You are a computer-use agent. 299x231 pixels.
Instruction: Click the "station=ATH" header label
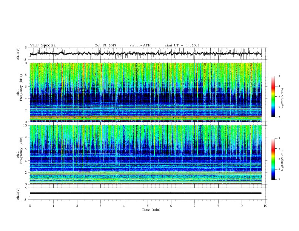140,45
